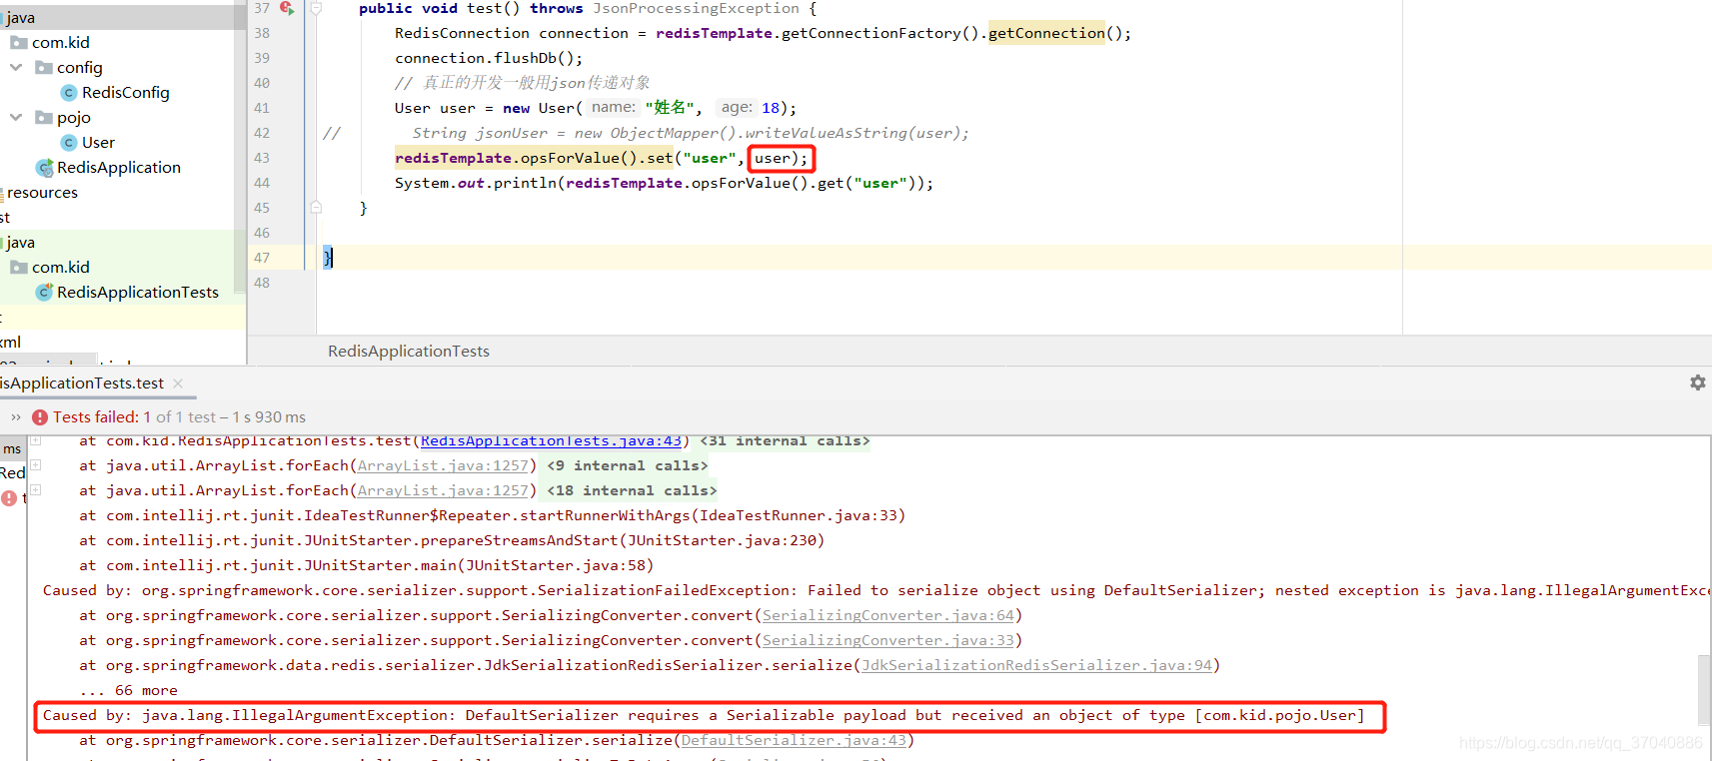
Task: Click the red Tests failed status icon
Action: (x=40, y=417)
